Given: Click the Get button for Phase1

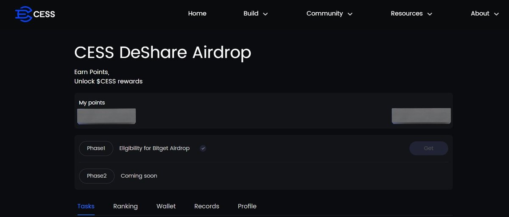Looking at the screenshot, I should click(x=428, y=148).
